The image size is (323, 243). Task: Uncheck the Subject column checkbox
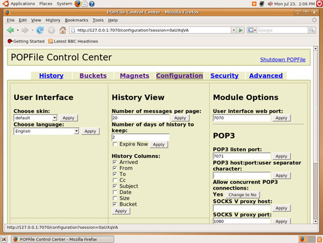[115, 187]
